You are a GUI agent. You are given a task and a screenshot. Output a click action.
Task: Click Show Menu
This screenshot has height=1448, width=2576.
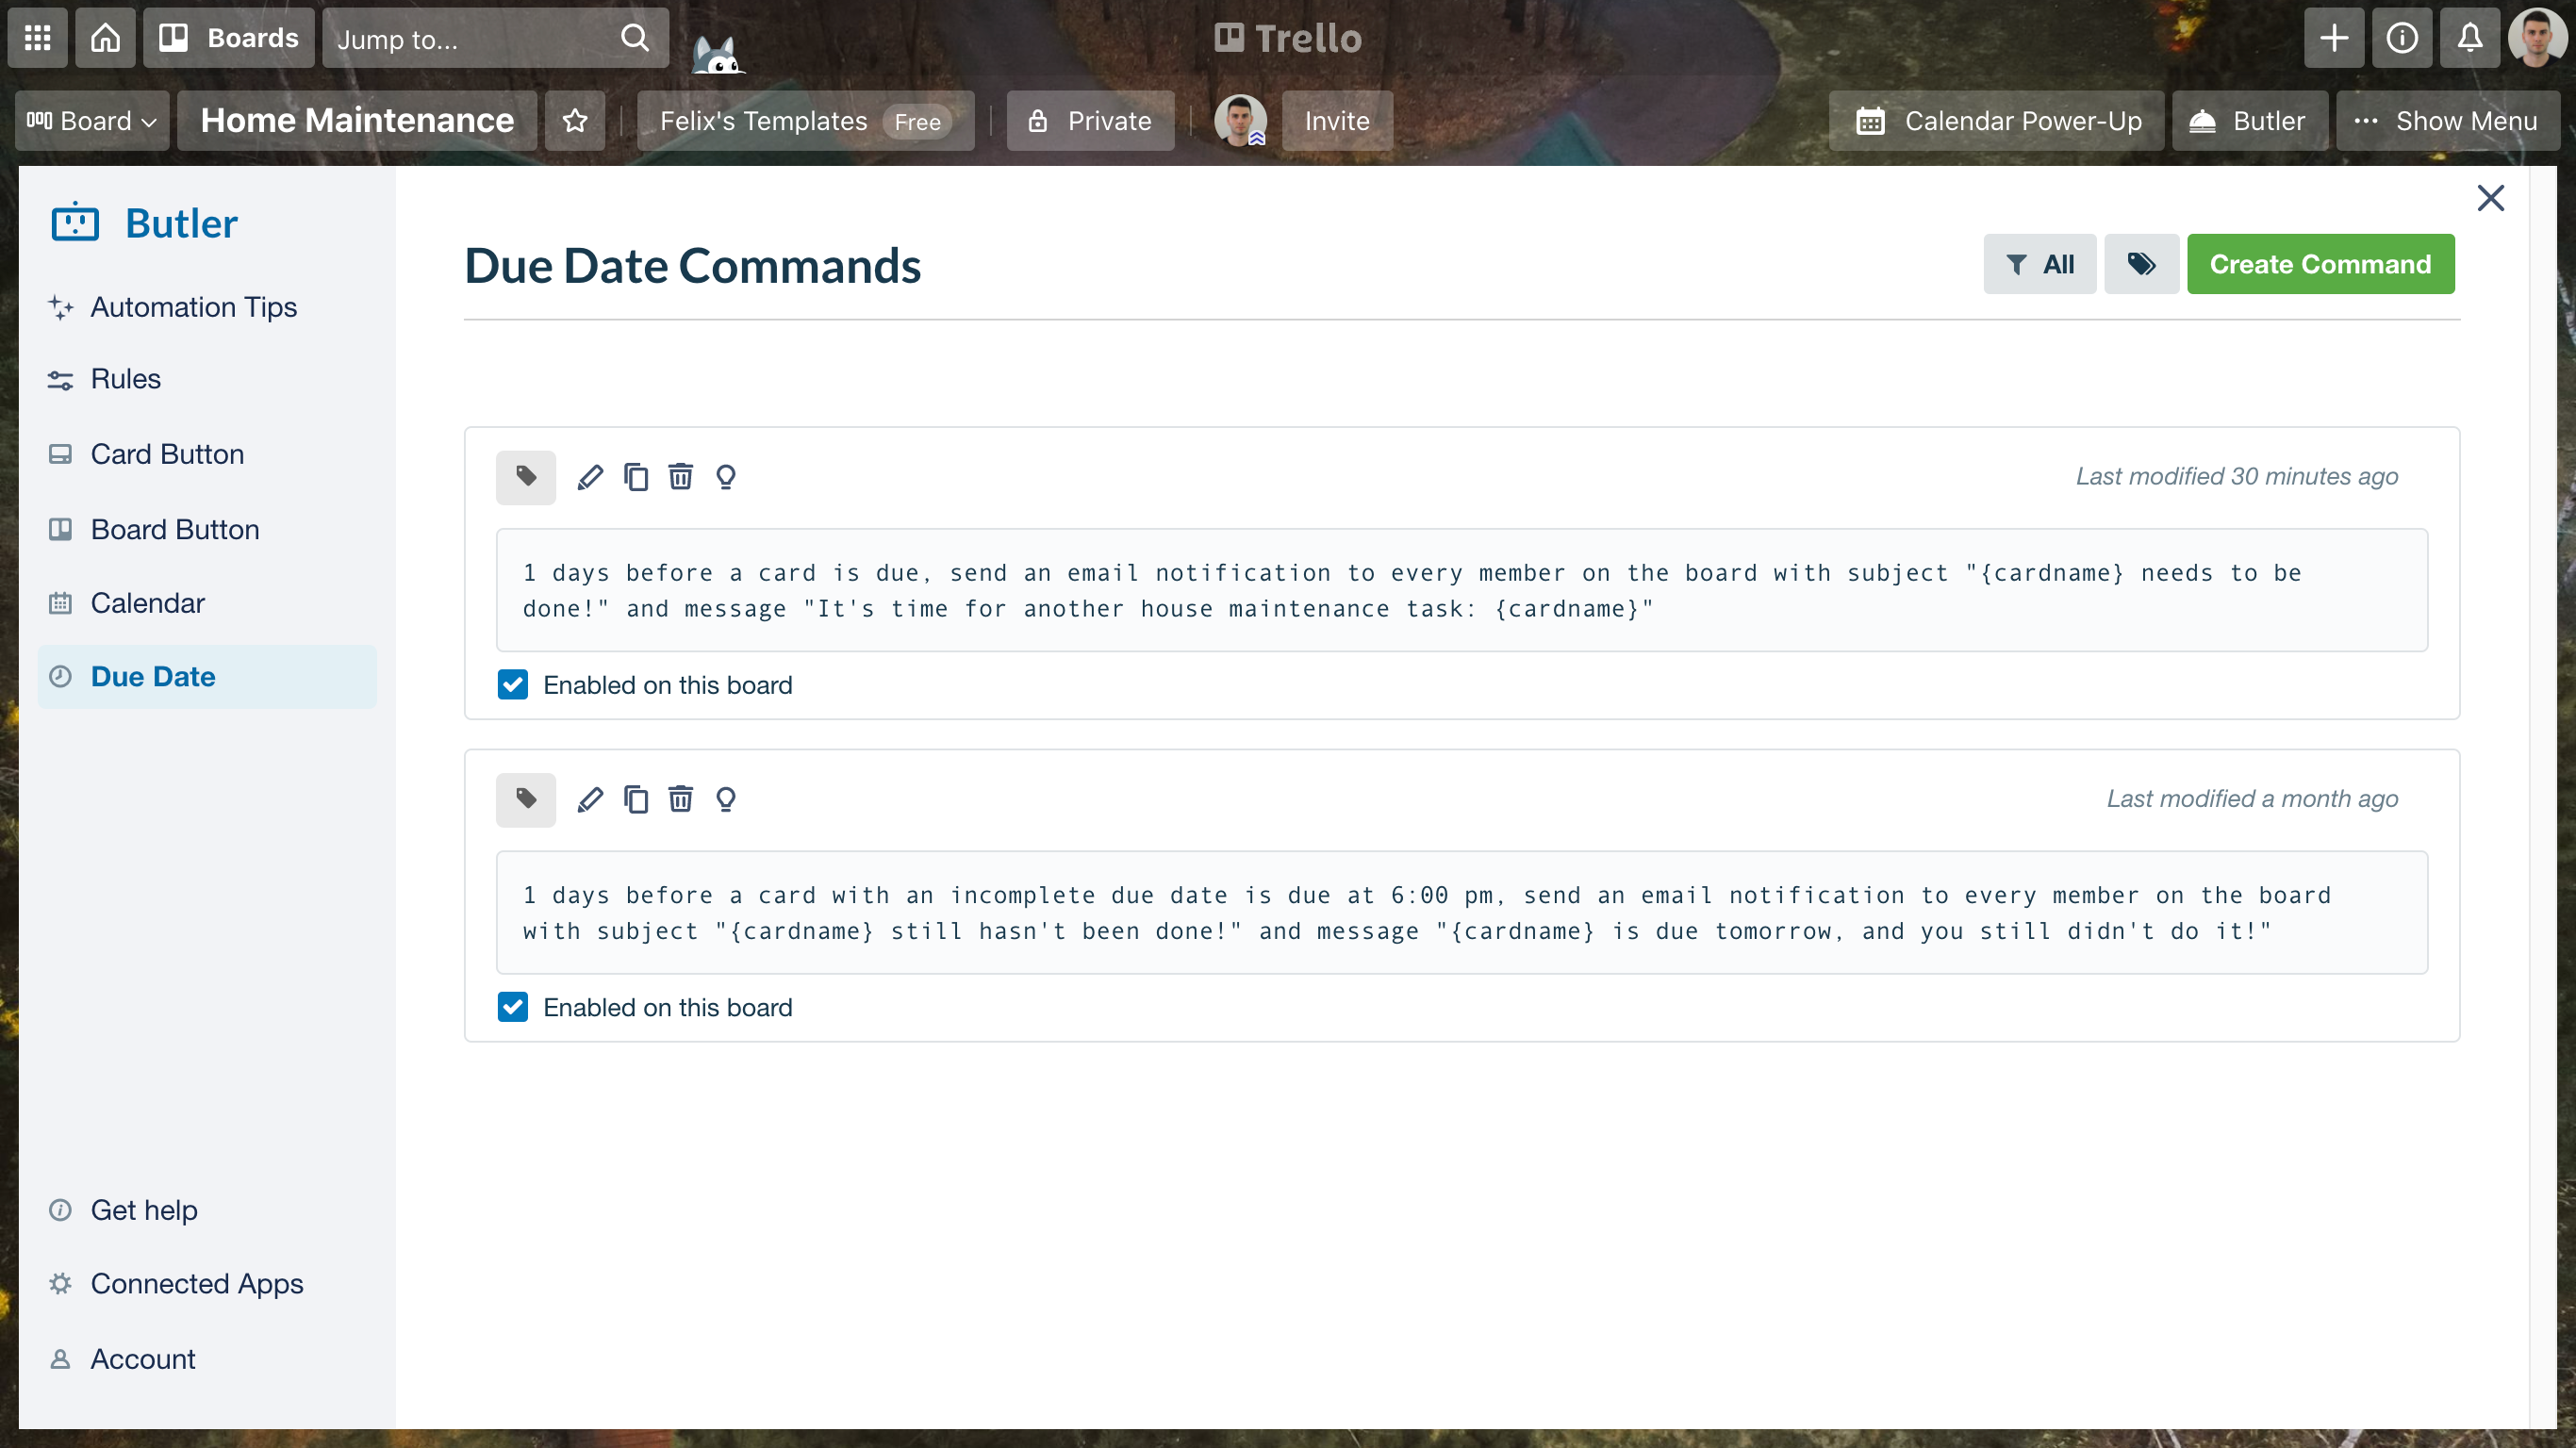[2448, 121]
